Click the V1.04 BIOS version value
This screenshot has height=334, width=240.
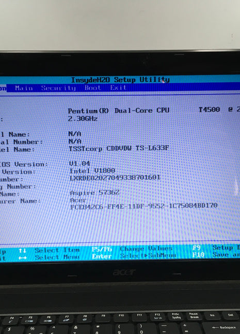(79, 164)
